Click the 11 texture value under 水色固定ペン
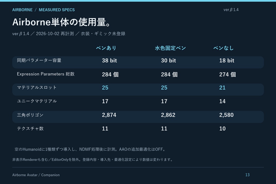Image resolution: width=276 pixels, height=184 pixels. pyautogui.click(x=164, y=129)
